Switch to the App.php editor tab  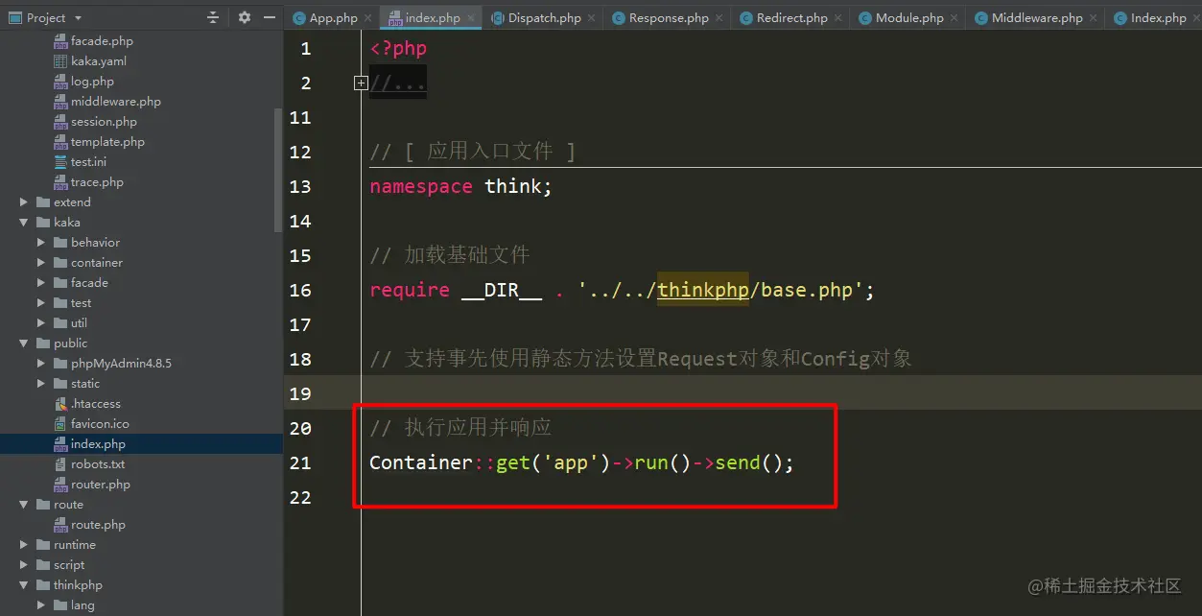[x=333, y=17]
